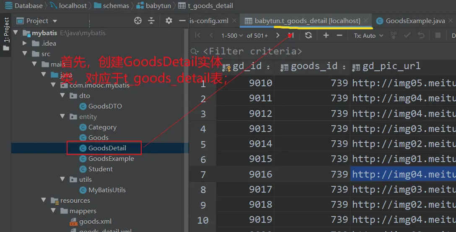The image size is (456, 232).
Task: Hide the Project panel with minimize icon
Action: click(182, 21)
